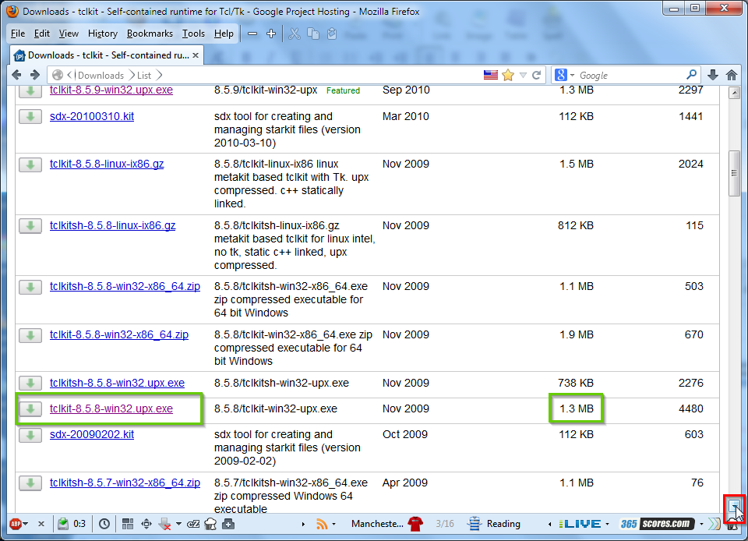Open the address bar history dropdown arrow

pyautogui.click(x=524, y=75)
